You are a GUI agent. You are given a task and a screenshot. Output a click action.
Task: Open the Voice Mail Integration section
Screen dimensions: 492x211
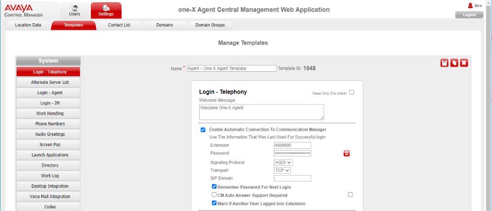coord(48,196)
